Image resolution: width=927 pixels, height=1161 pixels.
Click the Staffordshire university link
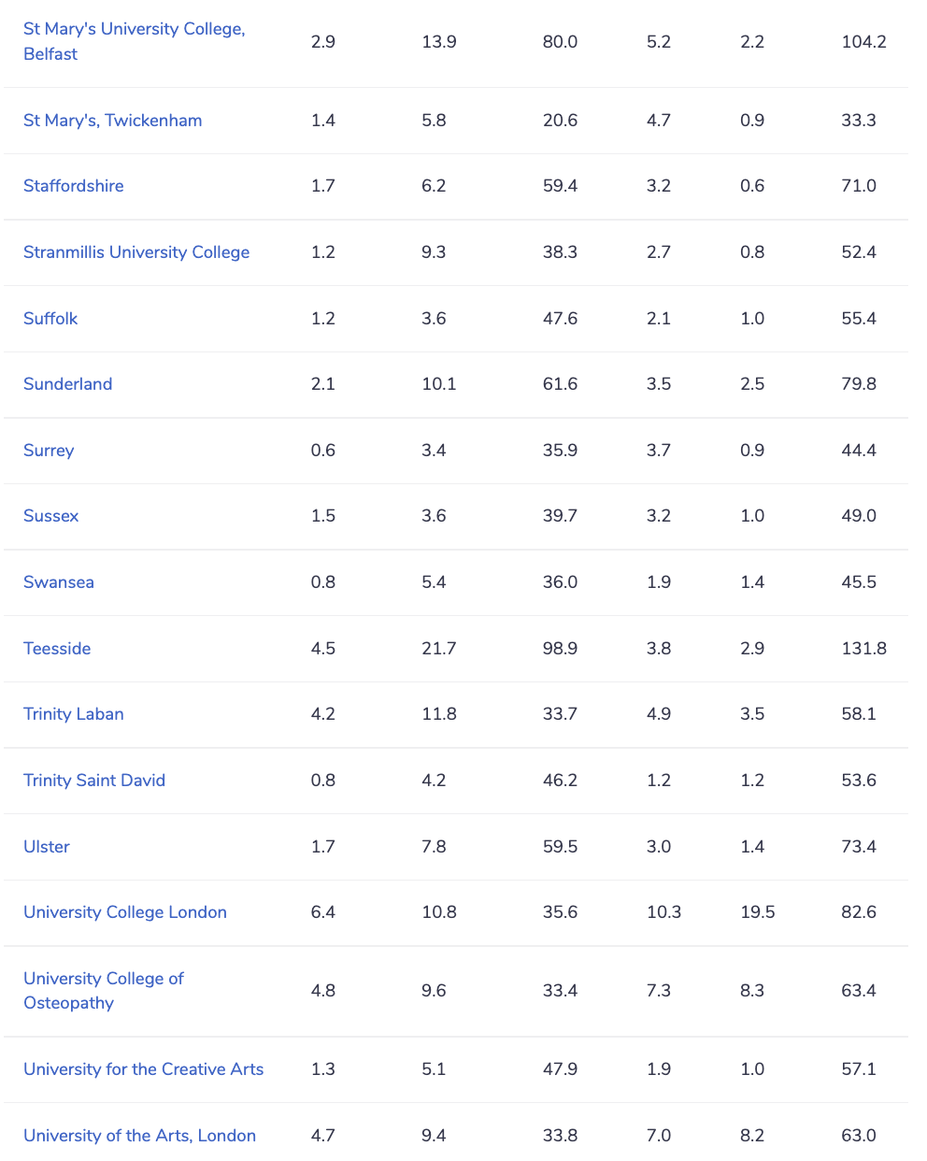point(73,186)
